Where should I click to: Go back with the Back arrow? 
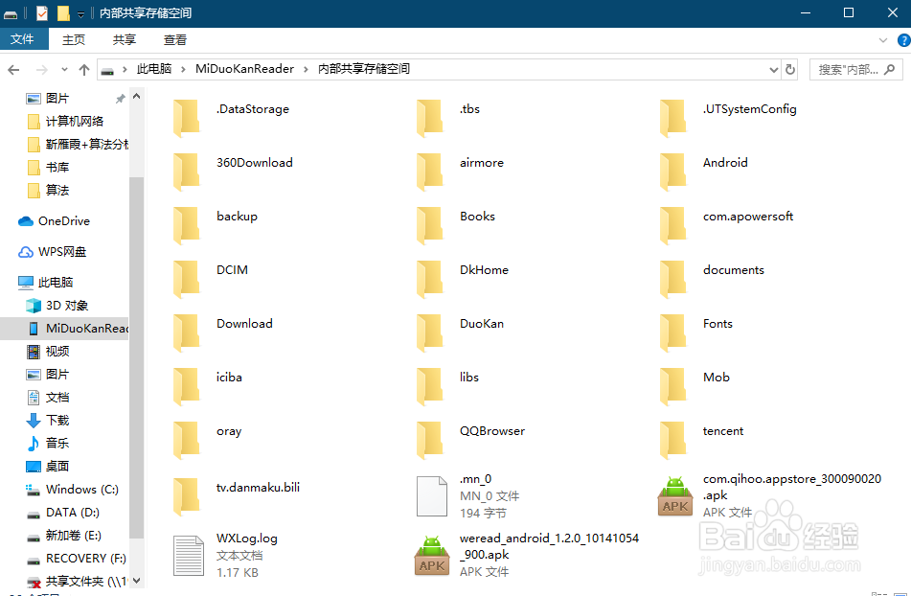14,70
